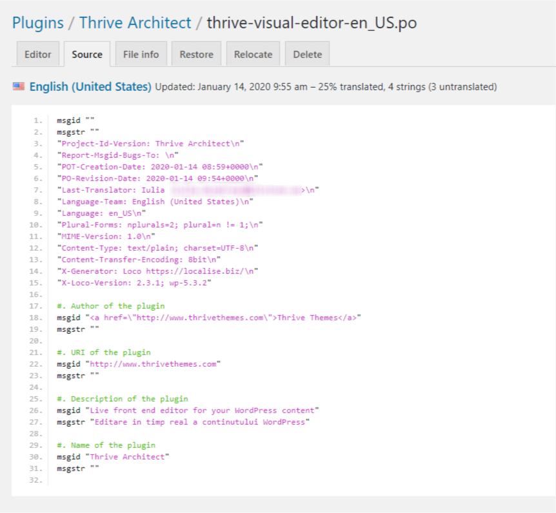
Task: Select the Content-Type charset line
Action: [158, 248]
